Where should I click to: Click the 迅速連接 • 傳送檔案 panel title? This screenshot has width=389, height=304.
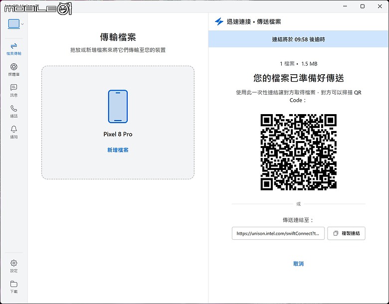(x=254, y=21)
